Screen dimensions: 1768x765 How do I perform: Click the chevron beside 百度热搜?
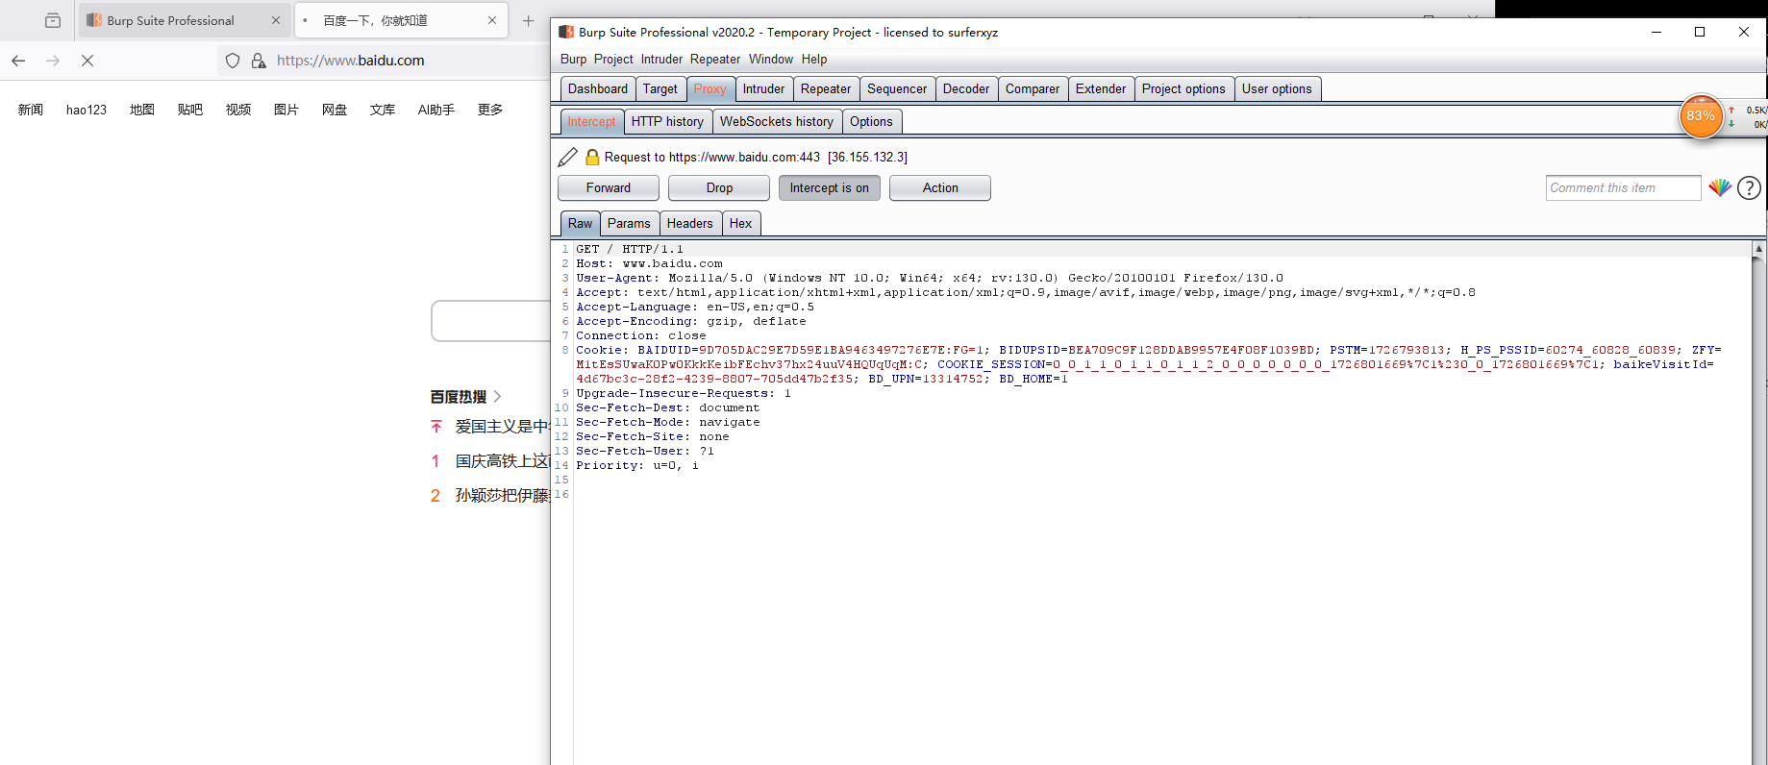click(497, 396)
